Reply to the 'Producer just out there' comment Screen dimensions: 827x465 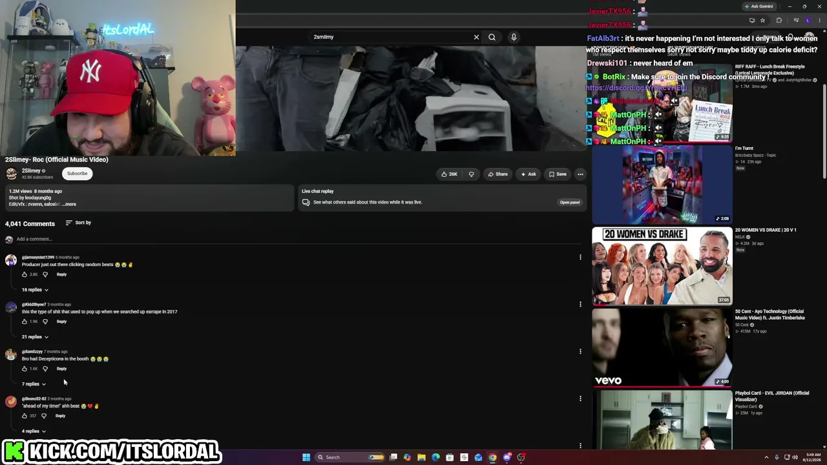61,274
